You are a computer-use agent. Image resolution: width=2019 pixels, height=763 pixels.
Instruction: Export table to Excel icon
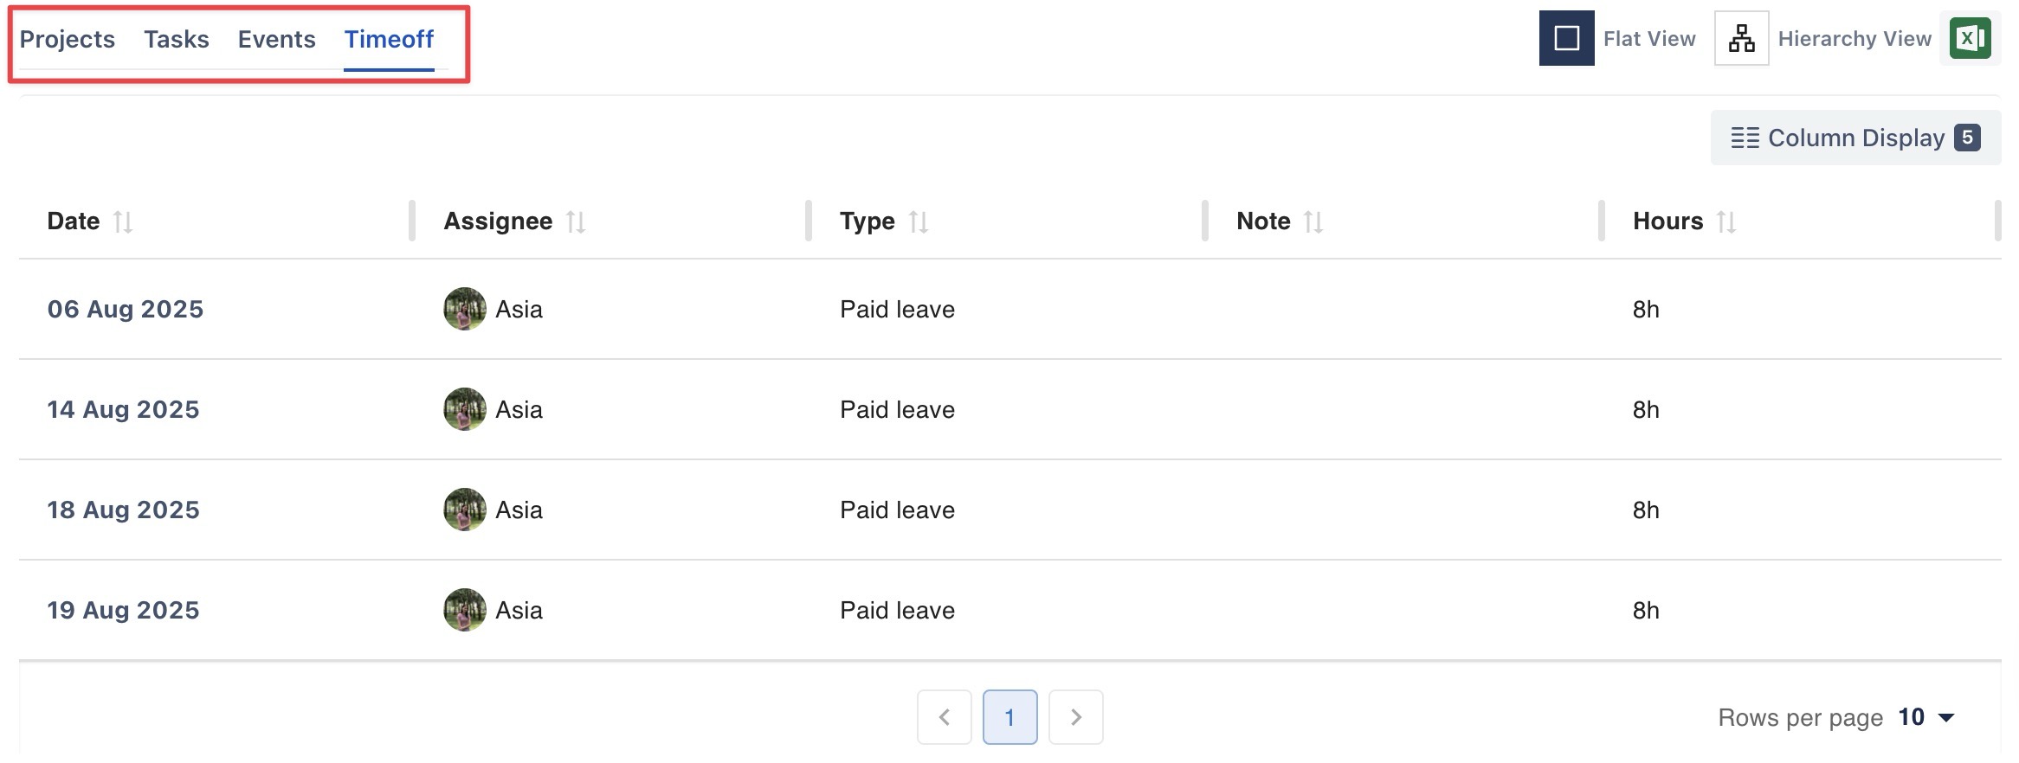coord(1970,39)
